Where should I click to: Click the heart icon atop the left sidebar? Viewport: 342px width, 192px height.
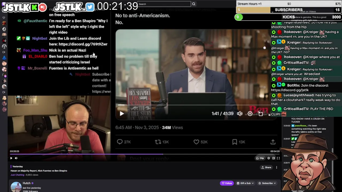tap(4, 18)
